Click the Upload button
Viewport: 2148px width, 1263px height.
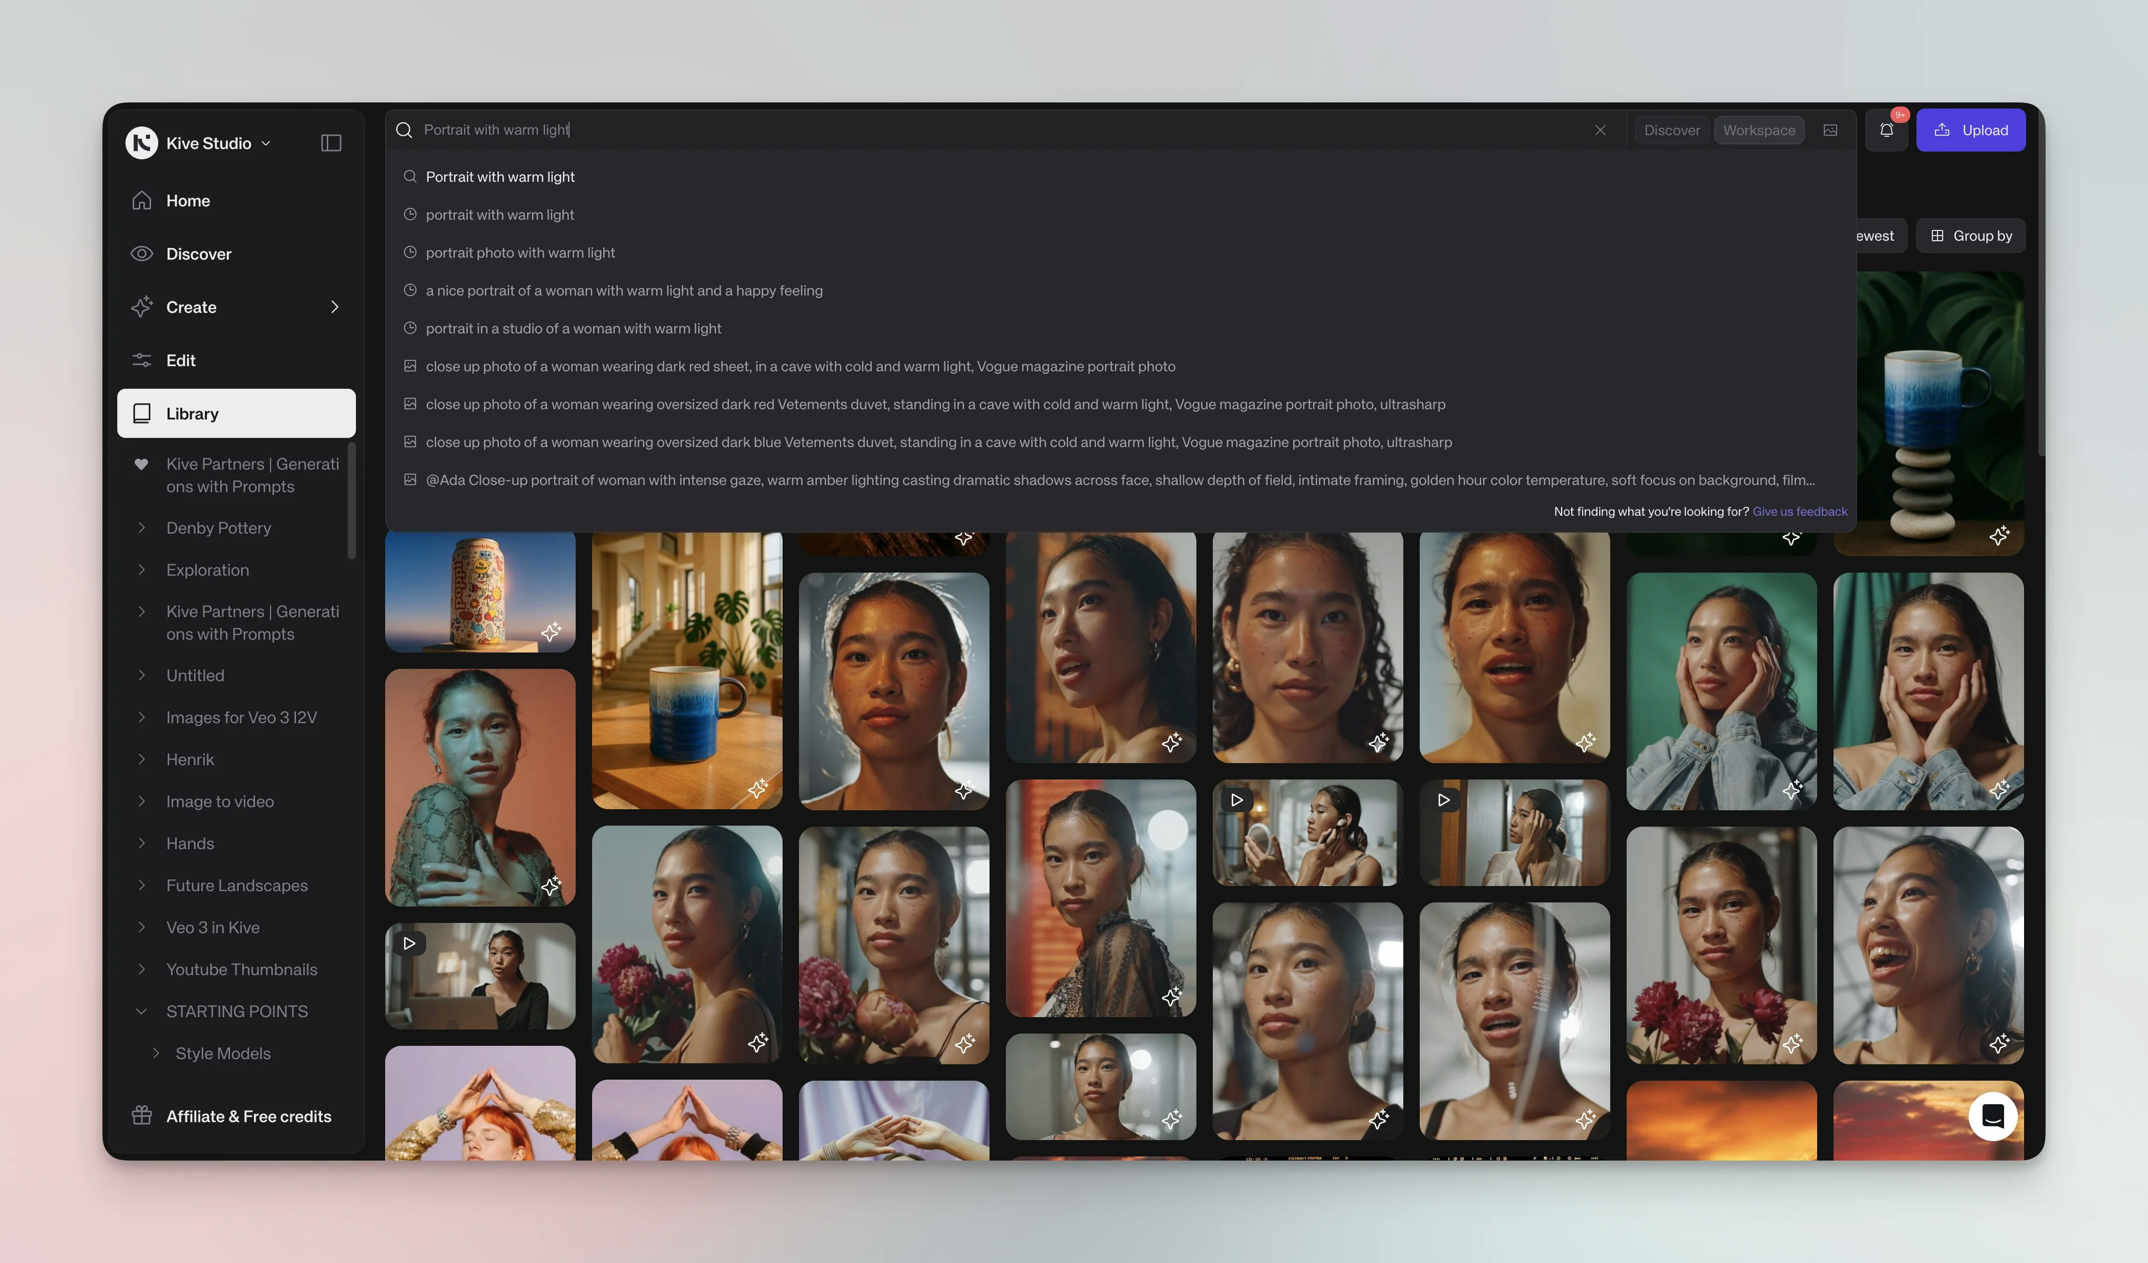(x=1970, y=131)
